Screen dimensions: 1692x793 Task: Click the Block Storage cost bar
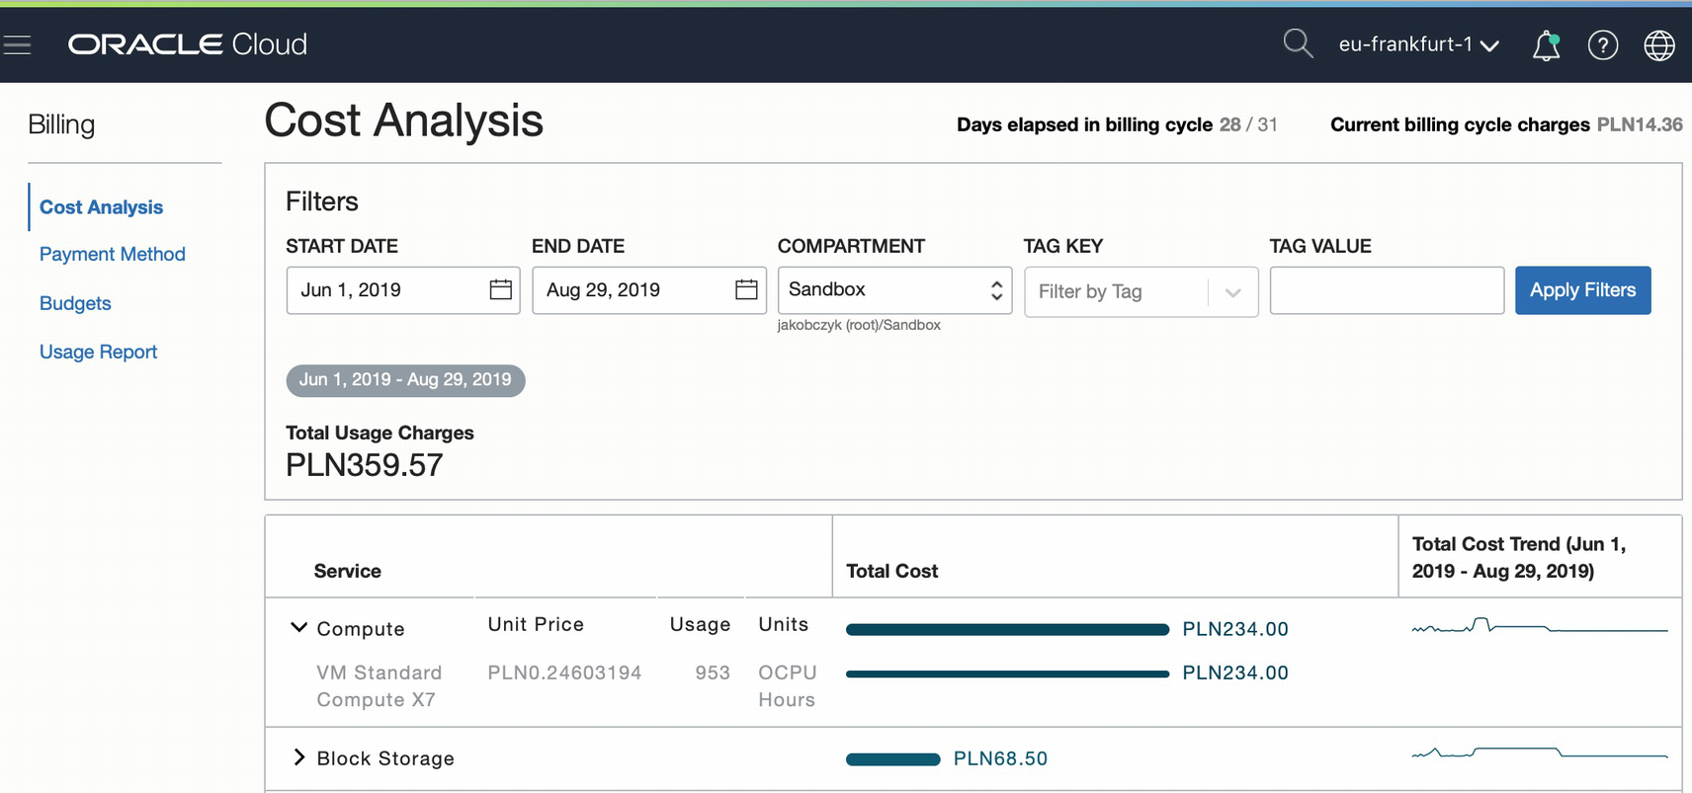pos(892,758)
